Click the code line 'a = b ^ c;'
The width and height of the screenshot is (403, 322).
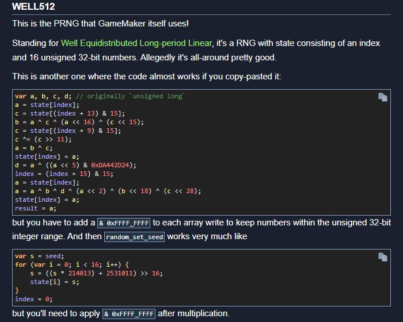[x=33, y=148]
